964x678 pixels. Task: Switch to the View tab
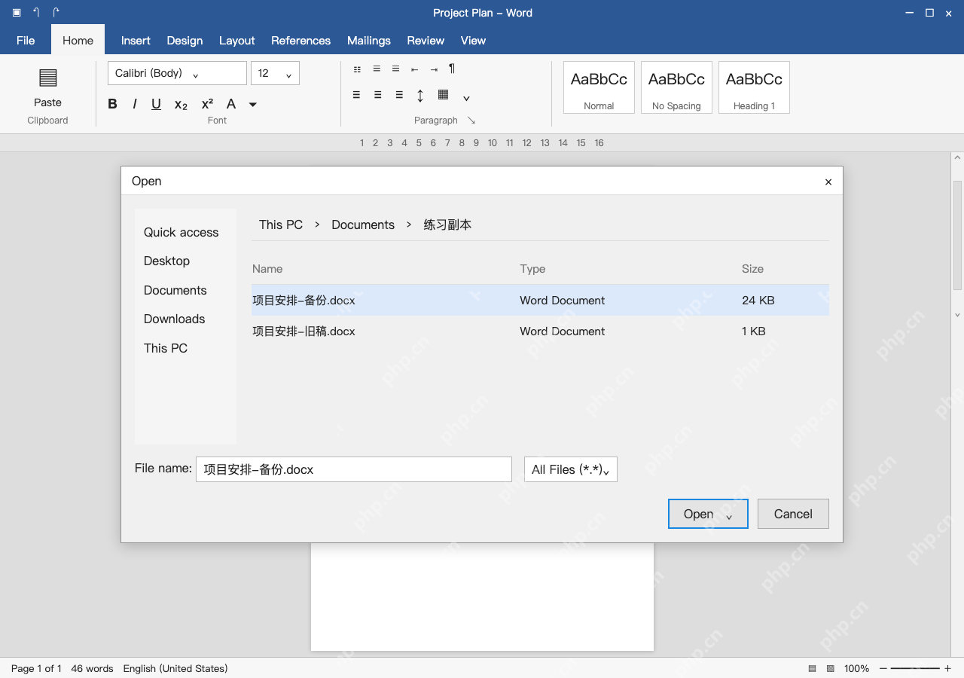click(x=473, y=41)
